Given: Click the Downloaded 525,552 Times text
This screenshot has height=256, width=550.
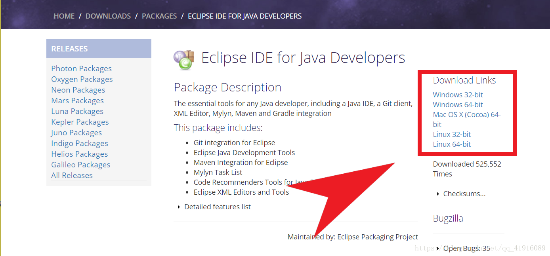Looking at the screenshot, I should click(x=467, y=169).
